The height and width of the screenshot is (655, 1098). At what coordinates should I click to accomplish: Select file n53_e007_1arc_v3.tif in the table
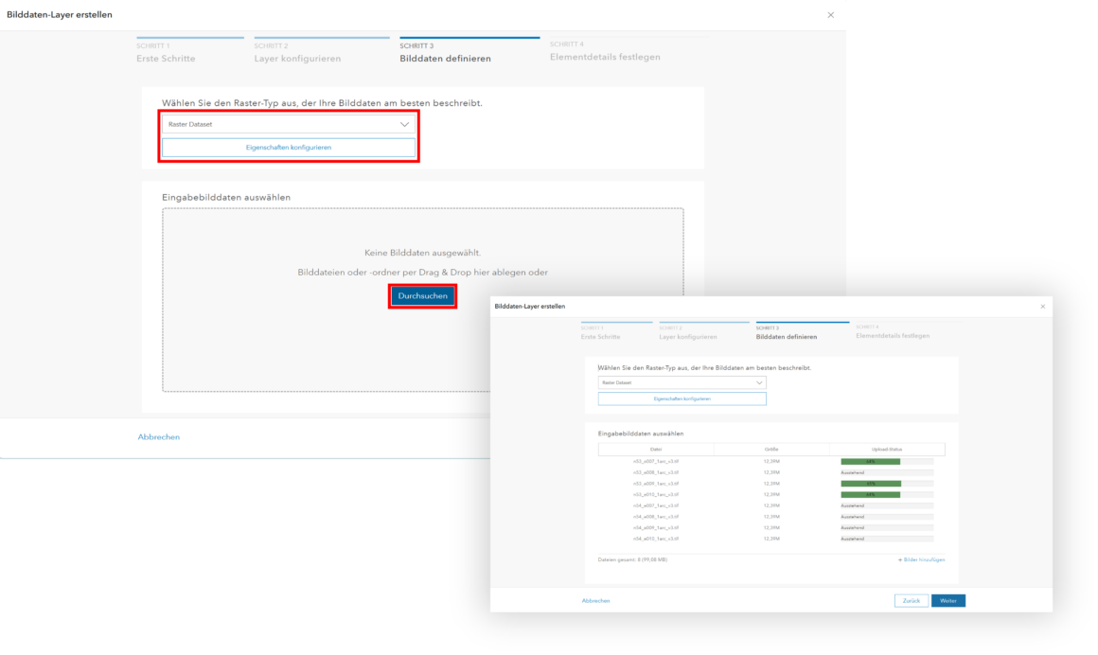(x=656, y=462)
